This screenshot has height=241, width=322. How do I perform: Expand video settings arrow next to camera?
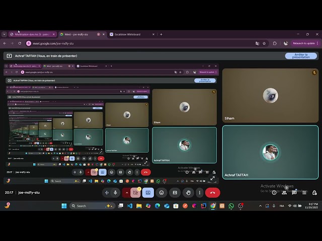pyautogui.click(x=127, y=192)
